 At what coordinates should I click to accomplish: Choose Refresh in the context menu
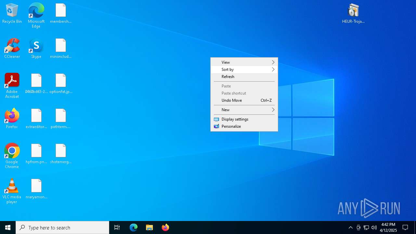coord(244,77)
